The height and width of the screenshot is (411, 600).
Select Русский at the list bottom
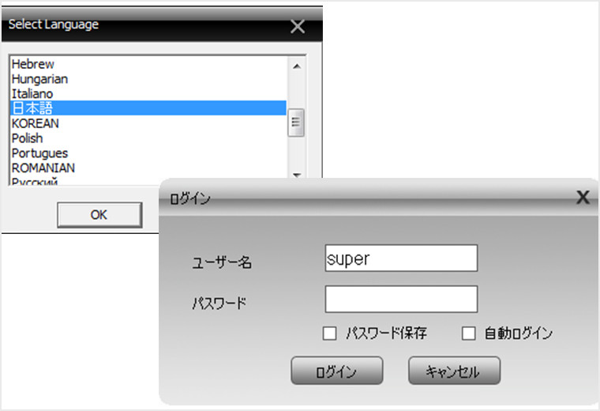[35, 181]
